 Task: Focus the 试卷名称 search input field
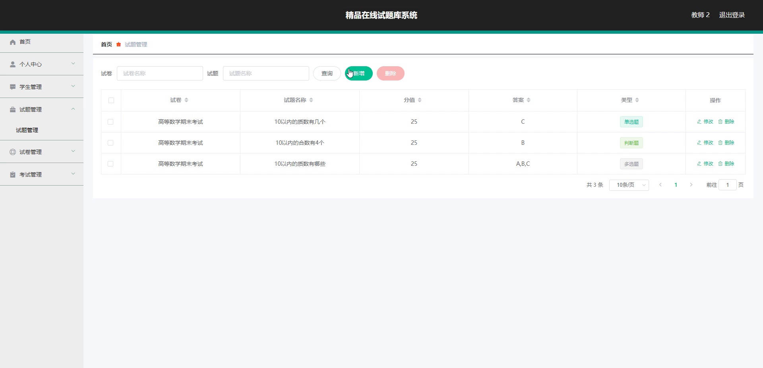pyautogui.click(x=160, y=73)
